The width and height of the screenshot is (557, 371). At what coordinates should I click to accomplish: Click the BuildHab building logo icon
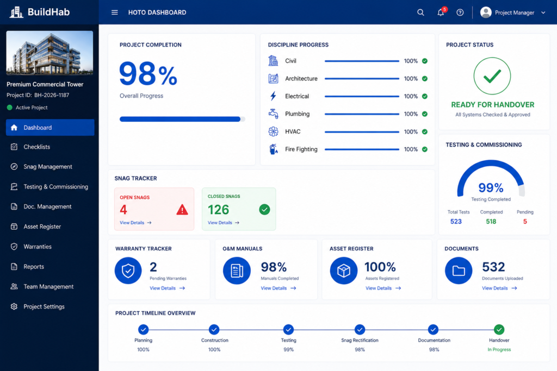tap(16, 12)
